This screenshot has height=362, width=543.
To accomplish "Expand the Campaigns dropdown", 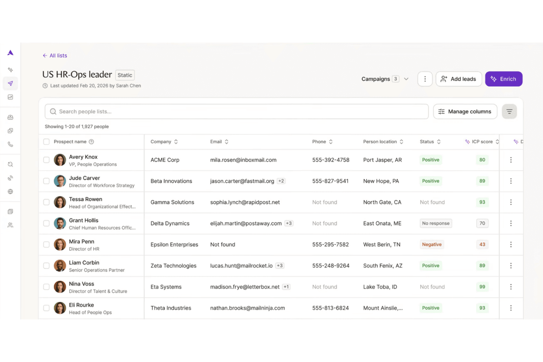I will tap(385, 79).
